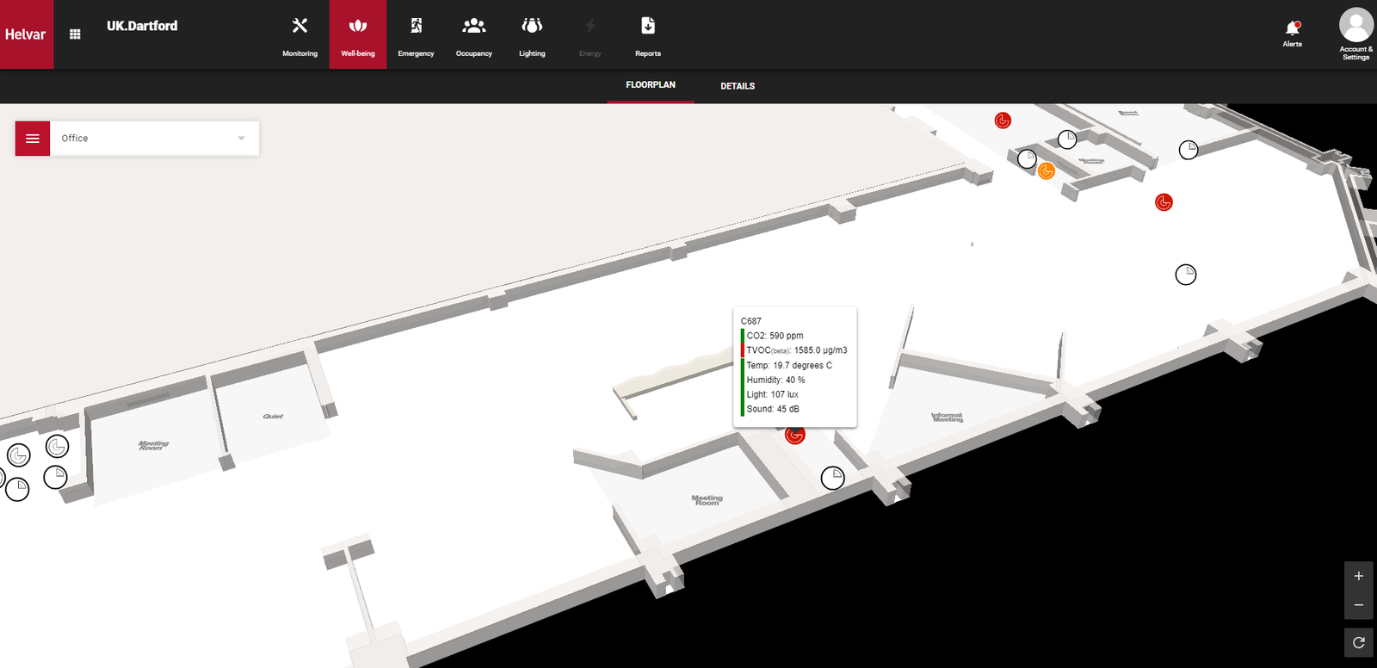Select the orange sensor marker
Screen dimensions: 1377x668
[x=1047, y=171]
